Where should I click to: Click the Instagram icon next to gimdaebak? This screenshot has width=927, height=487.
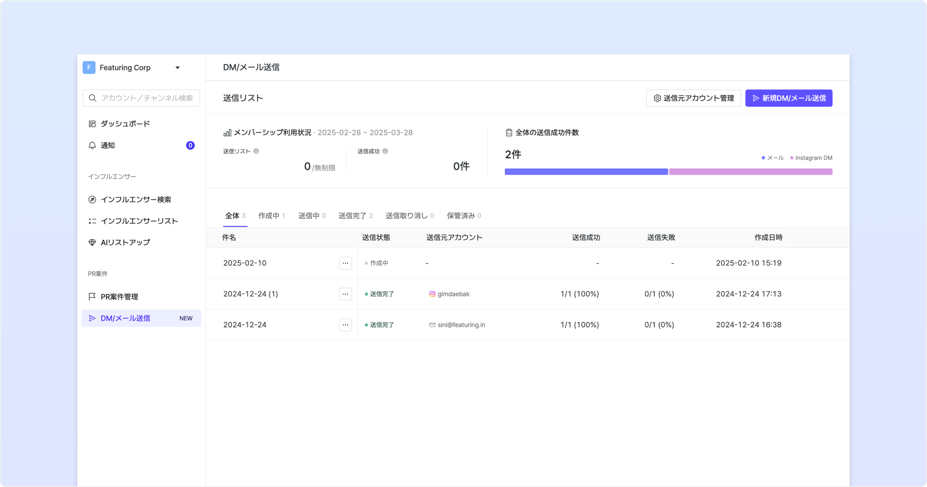[432, 294]
